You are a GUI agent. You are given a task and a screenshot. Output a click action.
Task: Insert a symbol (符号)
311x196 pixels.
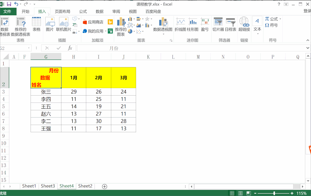click(271, 25)
